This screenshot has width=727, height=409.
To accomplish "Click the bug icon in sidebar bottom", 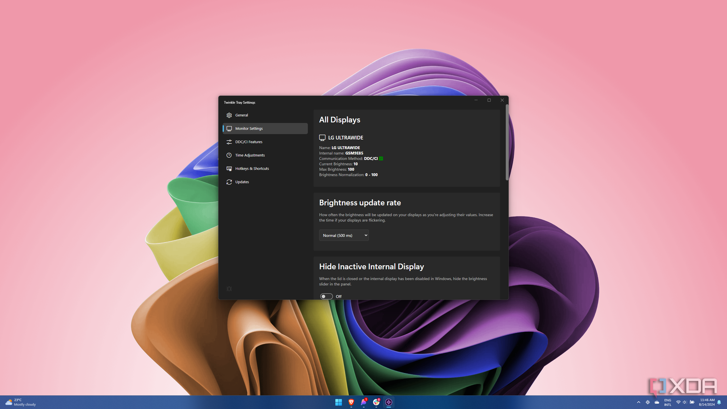I will pos(229,289).
